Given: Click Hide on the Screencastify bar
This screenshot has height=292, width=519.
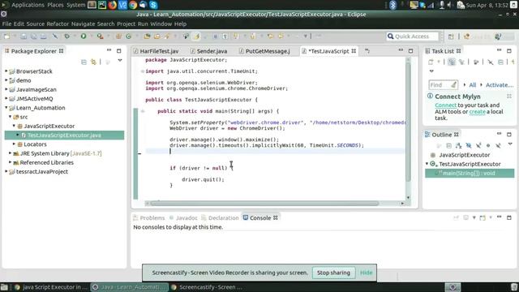Looking at the screenshot, I should coord(366,273).
